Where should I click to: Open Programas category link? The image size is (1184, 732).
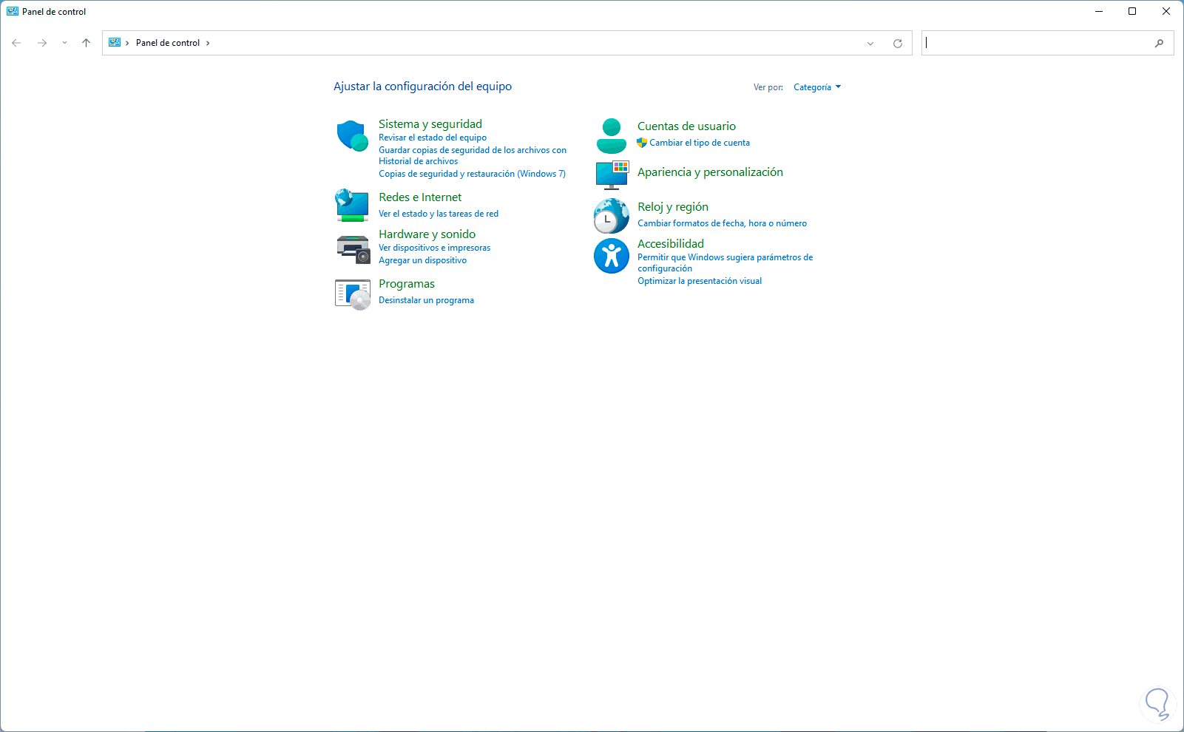pos(407,284)
